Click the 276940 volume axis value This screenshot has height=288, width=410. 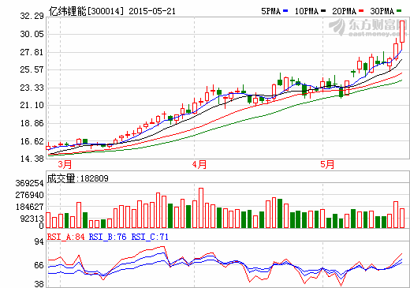[29, 195]
